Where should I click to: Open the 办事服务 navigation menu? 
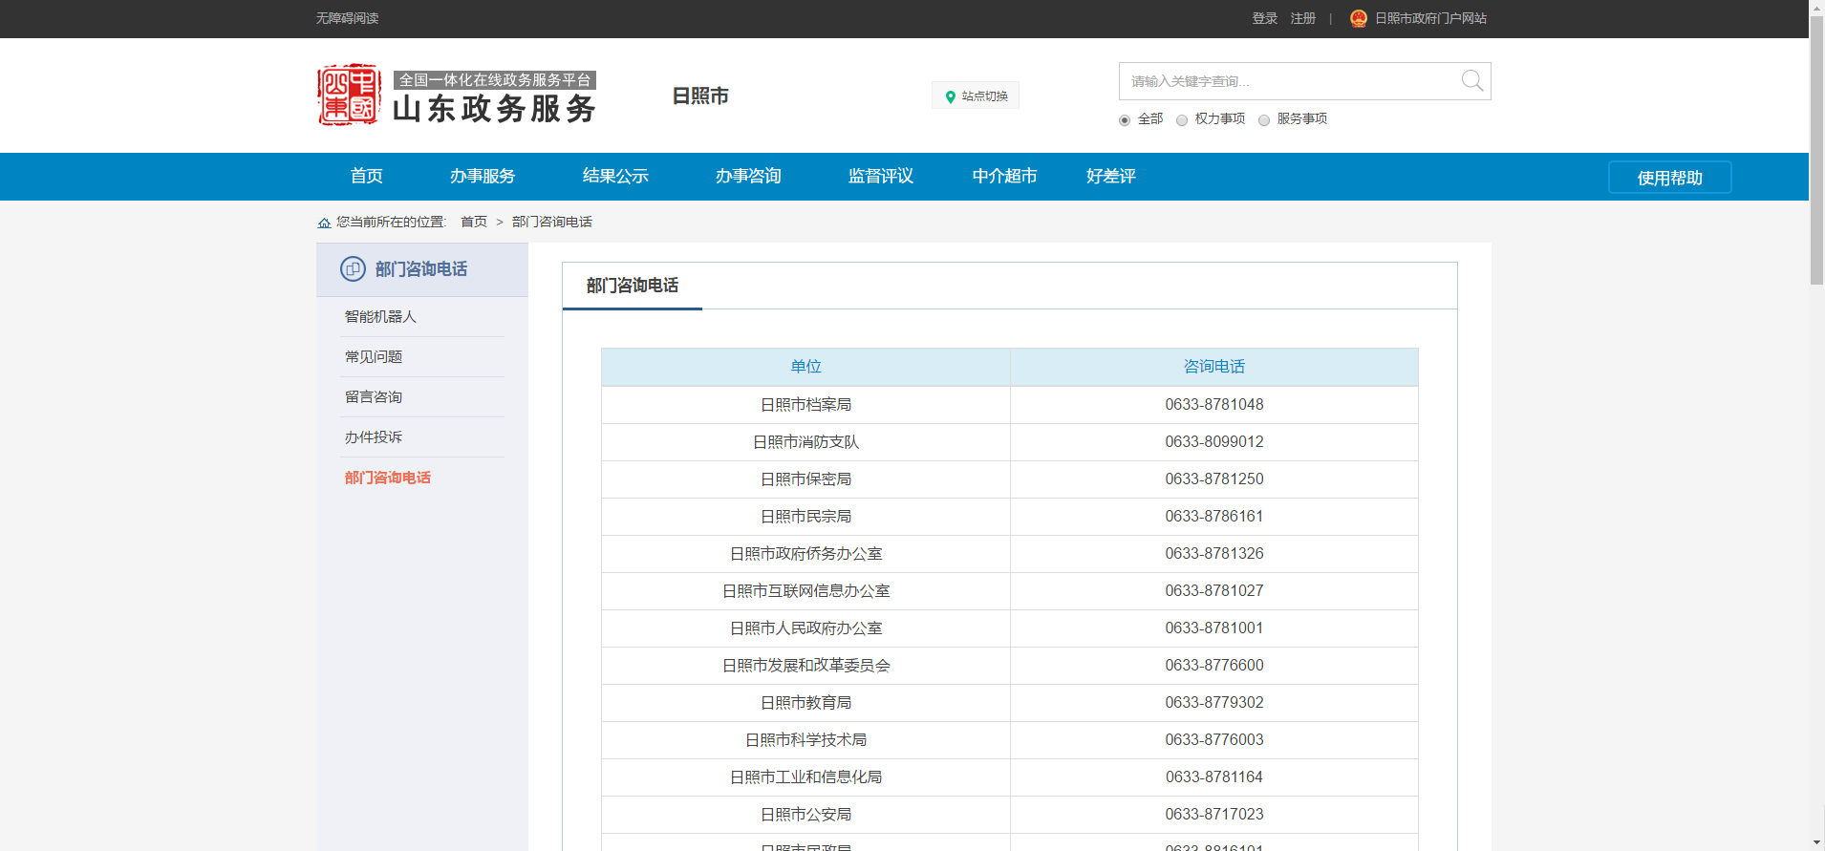pyautogui.click(x=483, y=177)
